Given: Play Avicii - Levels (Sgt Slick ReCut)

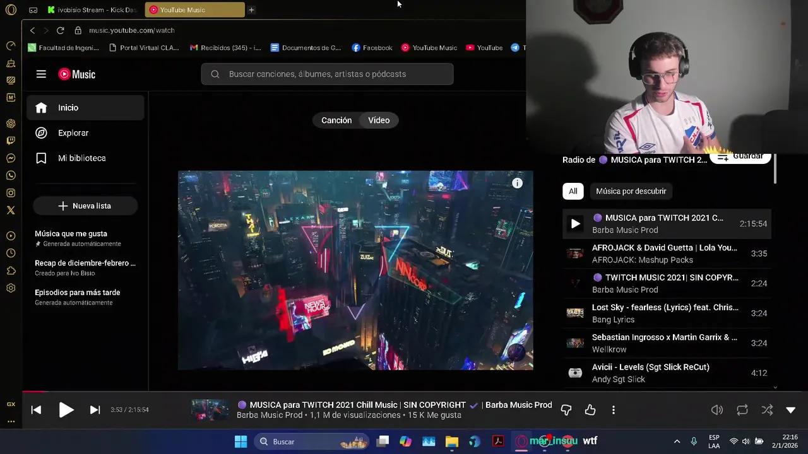Looking at the screenshot, I should pyautogui.click(x=667, y=373).
